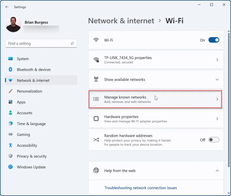The width and height of the screenshot is (231, 196).
Task: Click 'View and manage Wi-Fi adapter properties' text
Action: [x=135, y=121]
